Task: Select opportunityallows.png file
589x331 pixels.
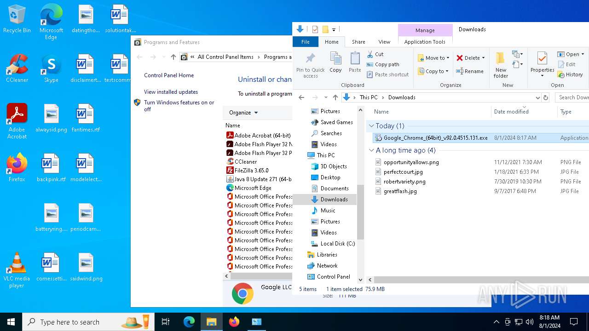Action: click(411, 162)
